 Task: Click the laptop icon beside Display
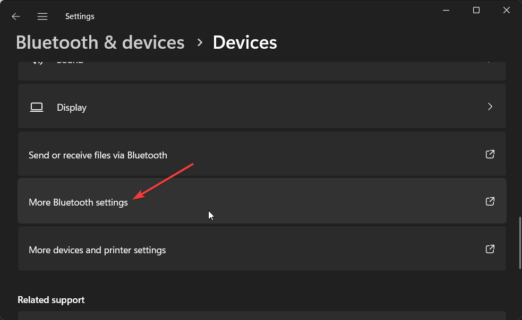click(x=37, y=108)
